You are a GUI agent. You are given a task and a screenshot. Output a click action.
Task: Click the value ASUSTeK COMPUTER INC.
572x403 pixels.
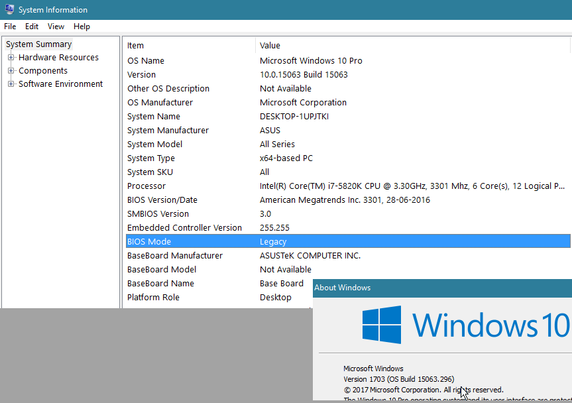click(310, 255)
